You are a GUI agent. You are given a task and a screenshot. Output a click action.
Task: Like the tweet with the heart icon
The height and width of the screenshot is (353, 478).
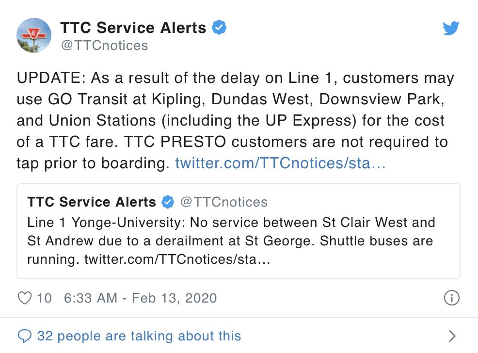(x=25, y=298)
